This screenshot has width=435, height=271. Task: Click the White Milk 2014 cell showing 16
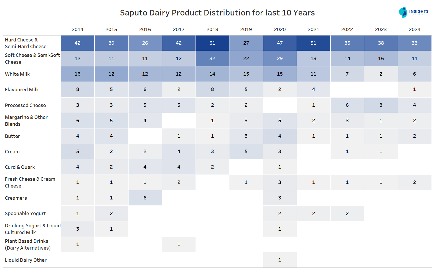click(78, 74)
